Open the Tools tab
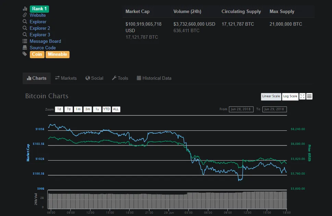Screen dimensions: 332x216 click(x=120, y=78)
